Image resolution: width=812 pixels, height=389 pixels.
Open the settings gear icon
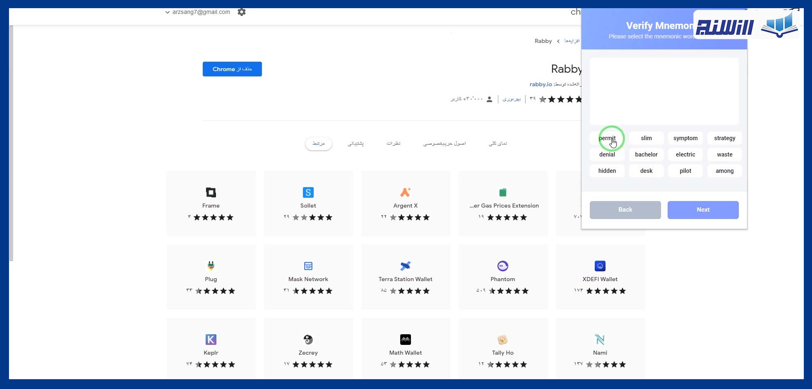242,12
